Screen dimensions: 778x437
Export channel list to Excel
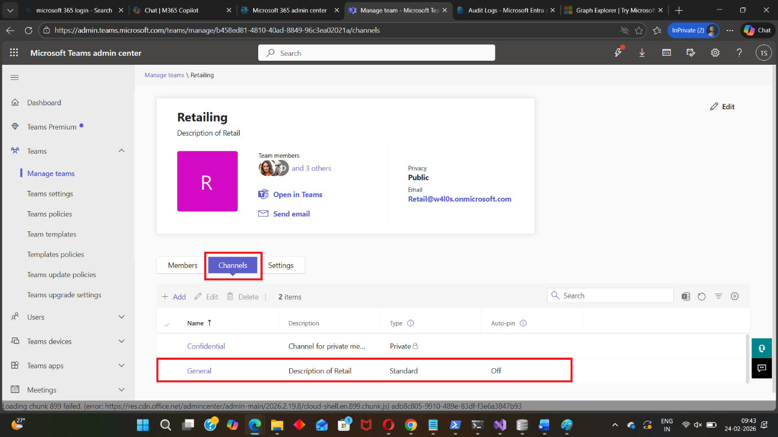[686, 296]
